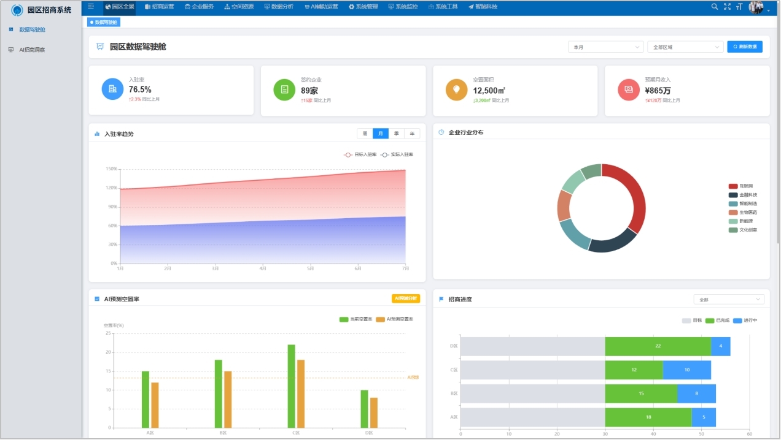Click the blue 入驻率 building icon
781x440 pixels.
pyautogui.click(x=112, y=89)
